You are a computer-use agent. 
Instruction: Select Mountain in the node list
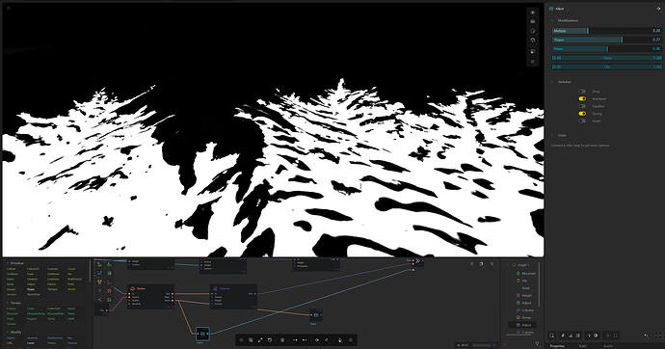528,274
